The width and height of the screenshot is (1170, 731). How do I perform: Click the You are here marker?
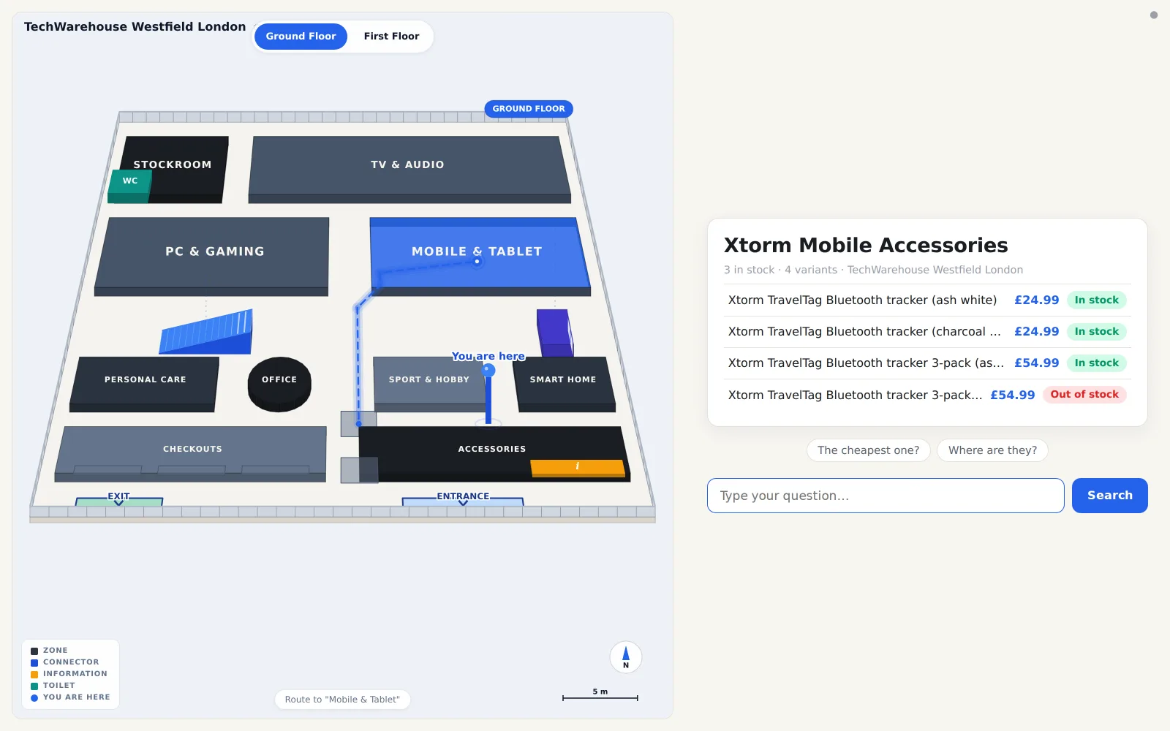[x=488, y=371]
